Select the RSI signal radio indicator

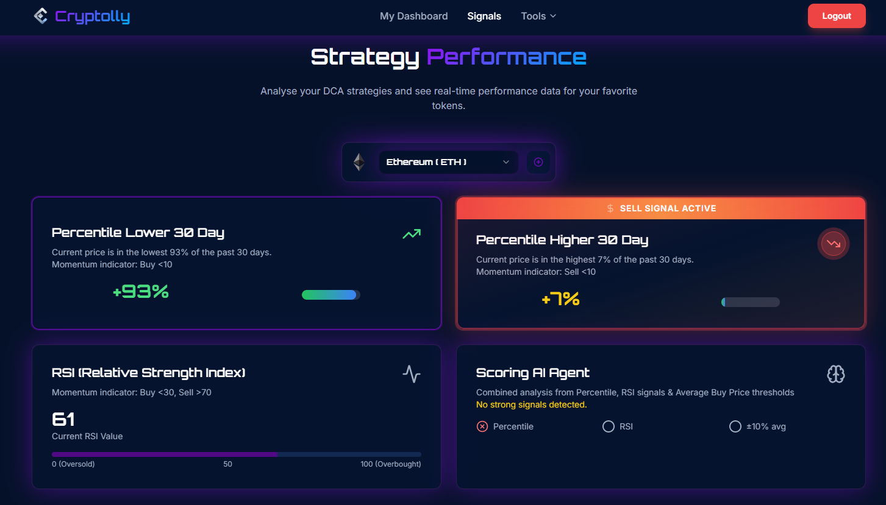(x=608, y=426)
